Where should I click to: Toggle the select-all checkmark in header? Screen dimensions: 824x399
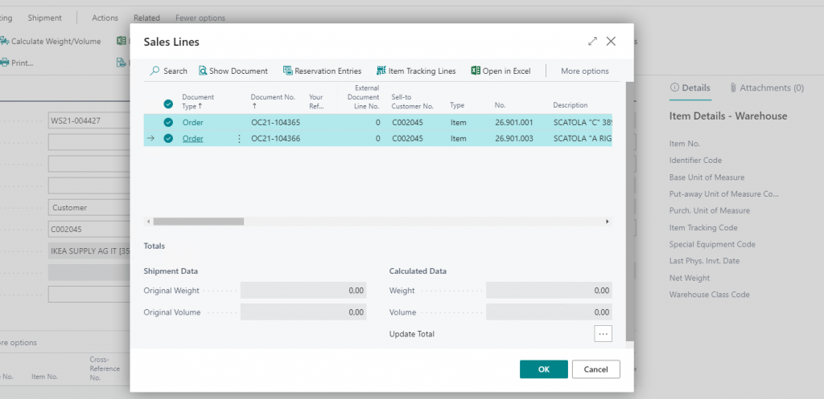point(168,104)
